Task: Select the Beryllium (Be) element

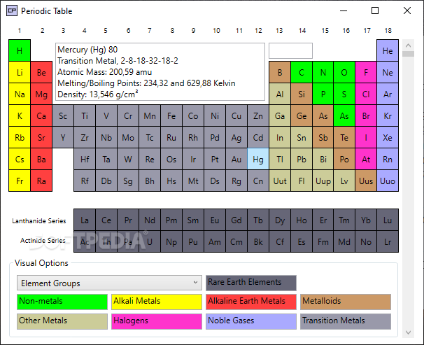Action: point(41,72)
